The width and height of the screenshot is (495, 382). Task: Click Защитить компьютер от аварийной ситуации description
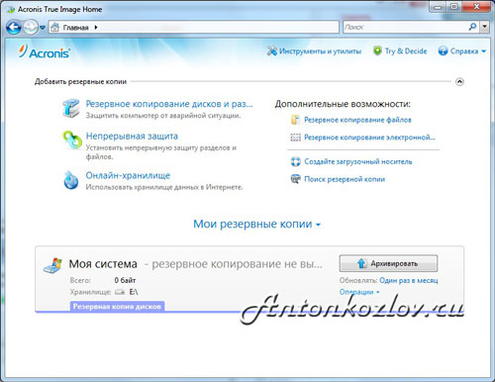click(163, 116)
